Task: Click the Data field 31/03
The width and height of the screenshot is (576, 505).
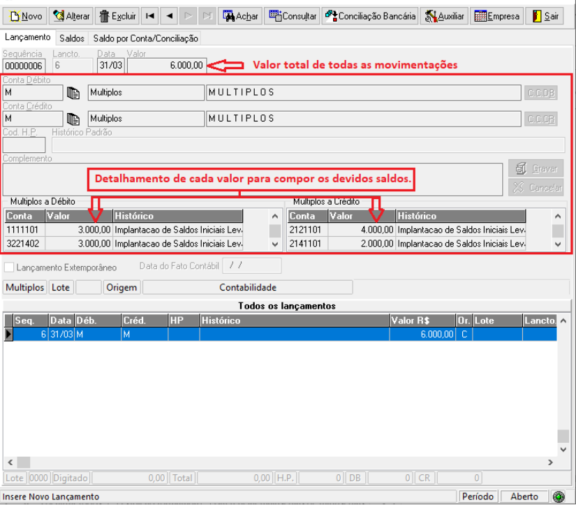Action: [111, 66]
